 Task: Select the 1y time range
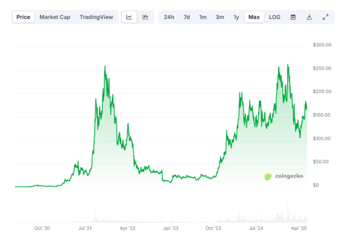click(236, 17)
